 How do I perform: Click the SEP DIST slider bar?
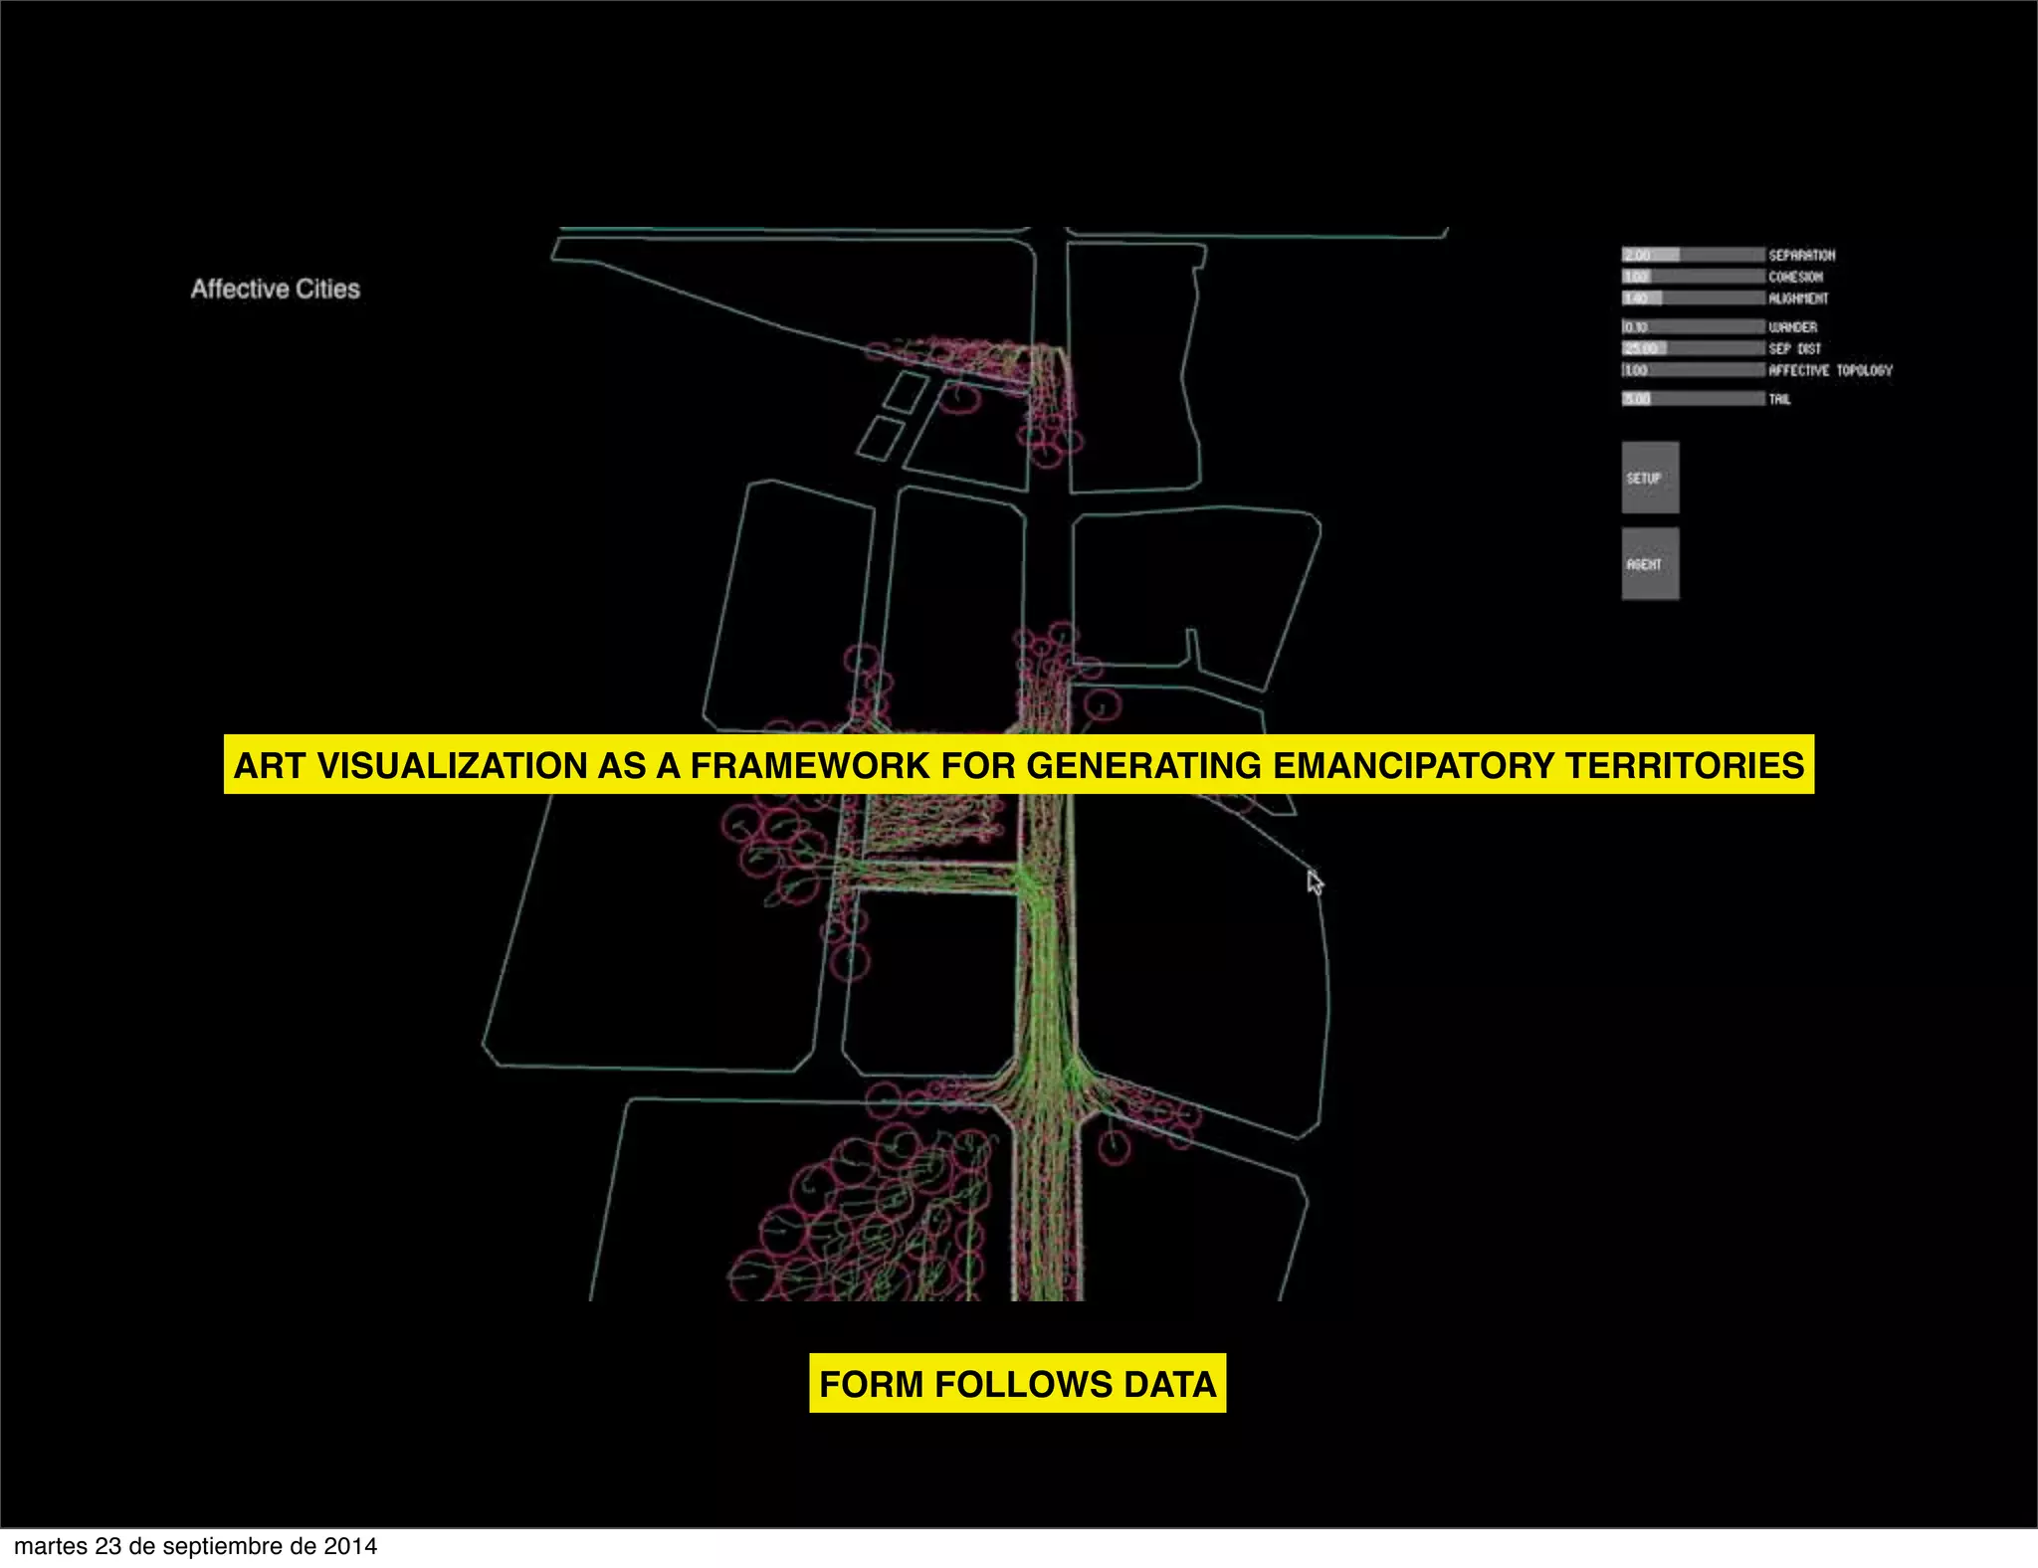coord(1693,348)
